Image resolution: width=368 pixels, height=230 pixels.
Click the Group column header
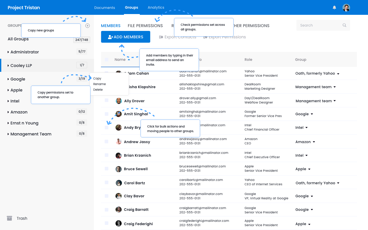(301, 60)
